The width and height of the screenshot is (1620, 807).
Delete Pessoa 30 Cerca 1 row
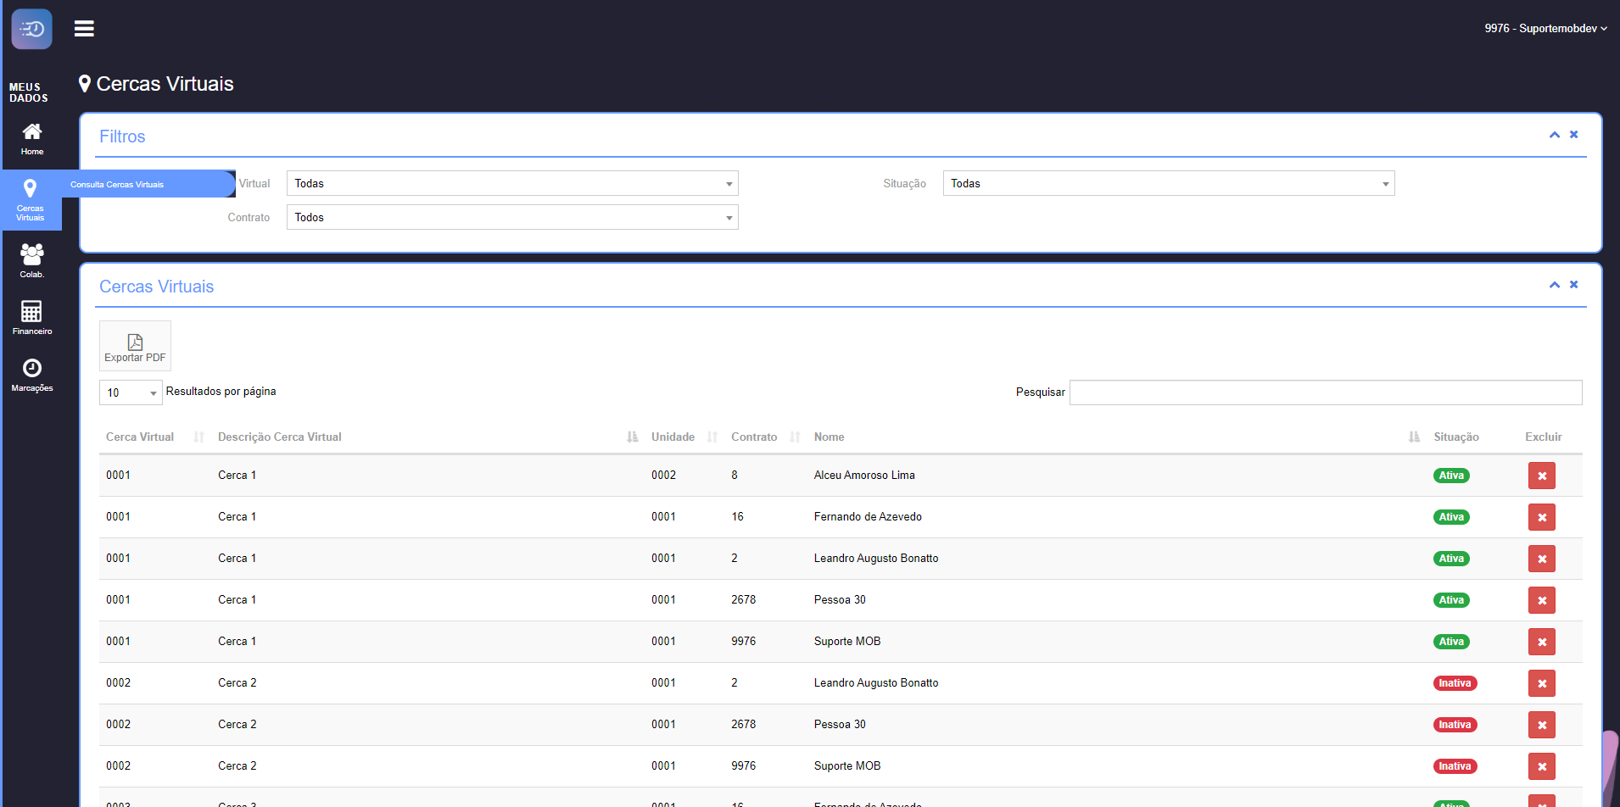click(1541, 600)
